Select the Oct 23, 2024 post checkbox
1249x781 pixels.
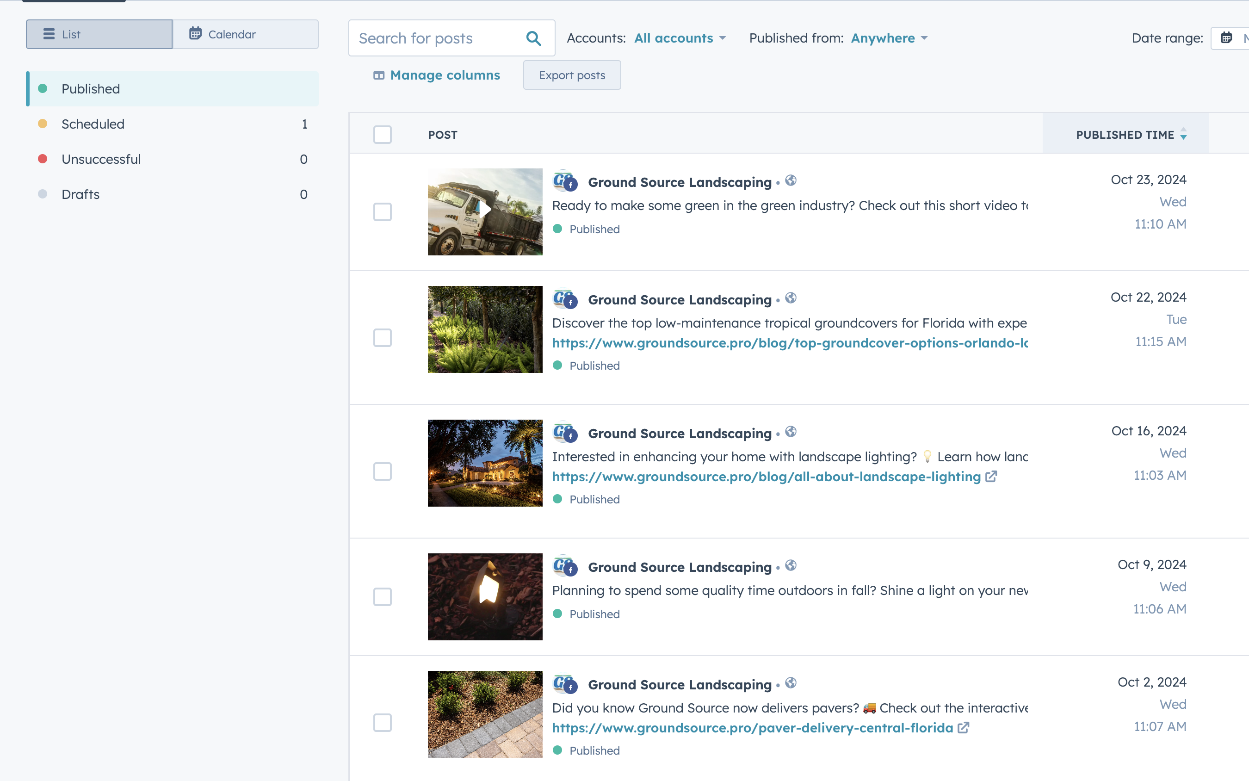point(382,212)
